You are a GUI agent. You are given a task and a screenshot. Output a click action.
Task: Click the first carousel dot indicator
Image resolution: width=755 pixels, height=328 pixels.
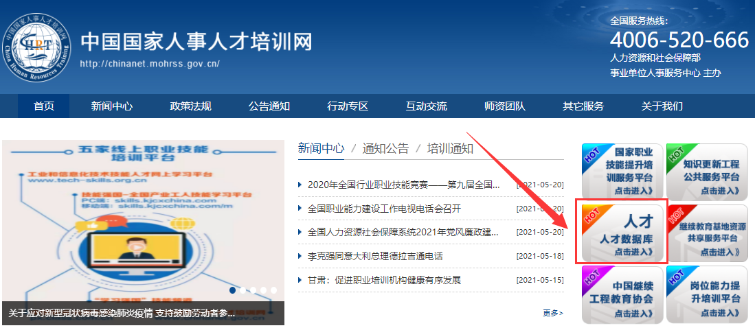(x=233, y=290)
